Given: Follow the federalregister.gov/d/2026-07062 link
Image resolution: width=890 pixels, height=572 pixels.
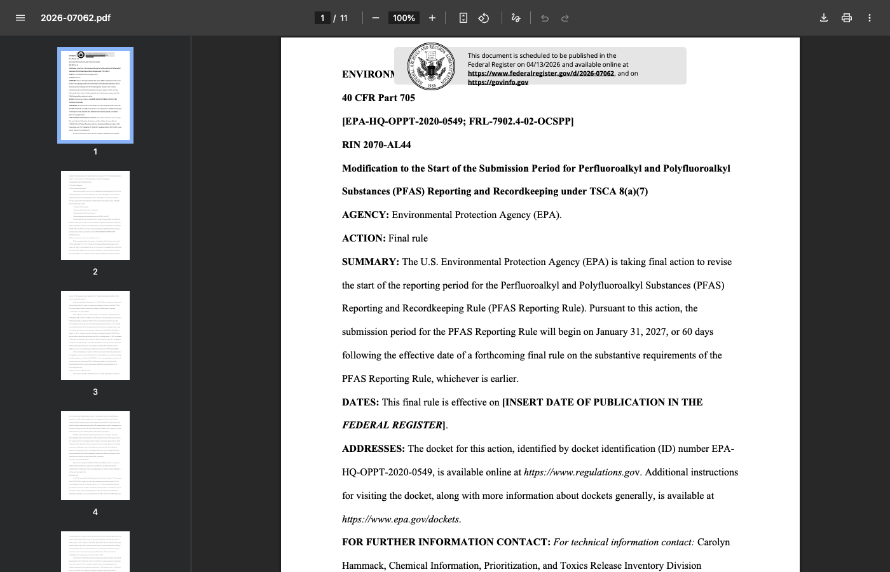Looking at the screenshot, I should (541, 73).
